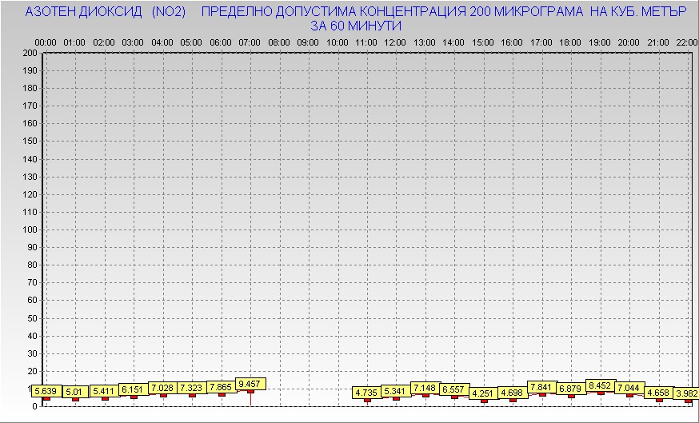699x423 pixels.
Task: Click the 4.735 data label
Action: (366, 393)
